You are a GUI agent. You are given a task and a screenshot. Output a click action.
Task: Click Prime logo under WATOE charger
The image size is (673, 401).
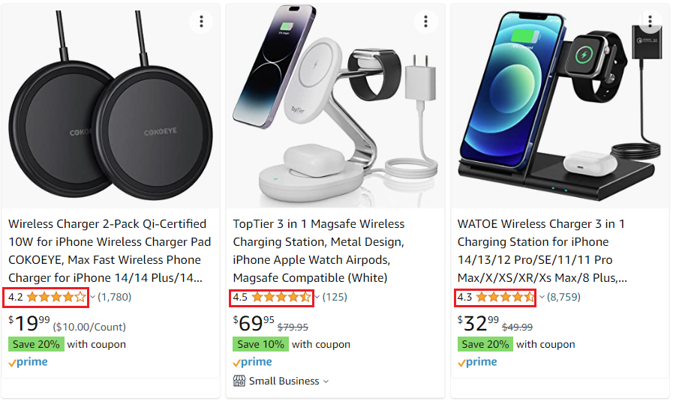(477, 362)
